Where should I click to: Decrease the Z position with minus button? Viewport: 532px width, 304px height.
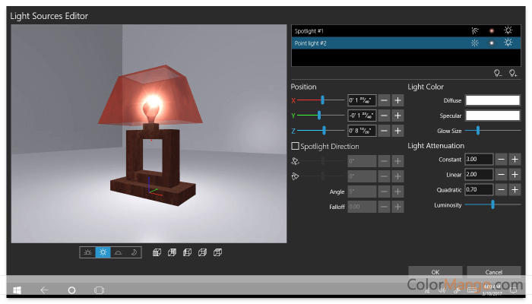[385, 130]
